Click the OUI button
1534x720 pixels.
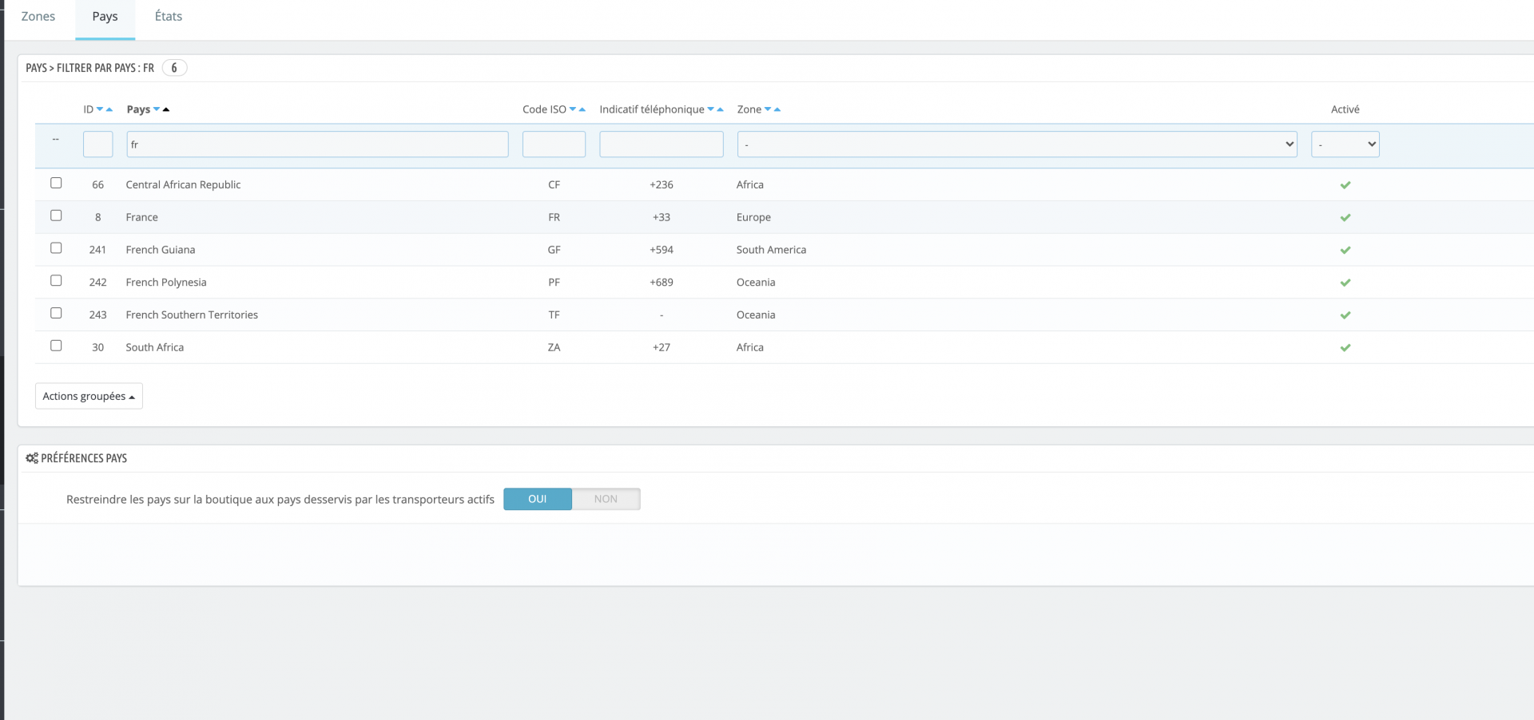point(538,499)
